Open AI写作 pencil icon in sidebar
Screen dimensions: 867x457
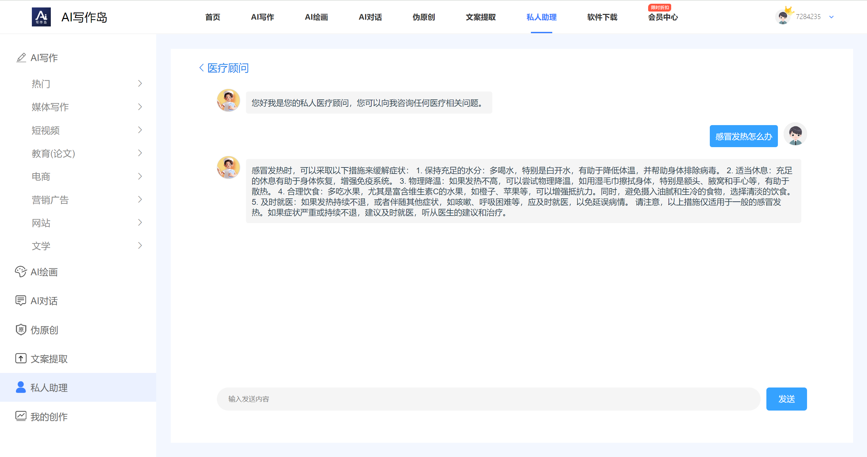(21, 58)
